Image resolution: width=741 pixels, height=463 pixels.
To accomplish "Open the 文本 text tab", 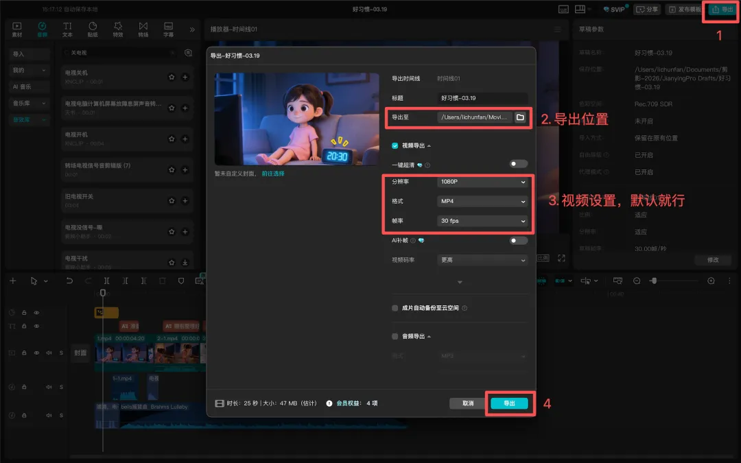I will click(67, 29).
